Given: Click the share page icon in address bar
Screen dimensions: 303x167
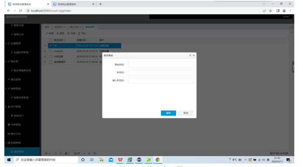Looking at the screenshot, I should pyautogui.click(x=264, y=11).
